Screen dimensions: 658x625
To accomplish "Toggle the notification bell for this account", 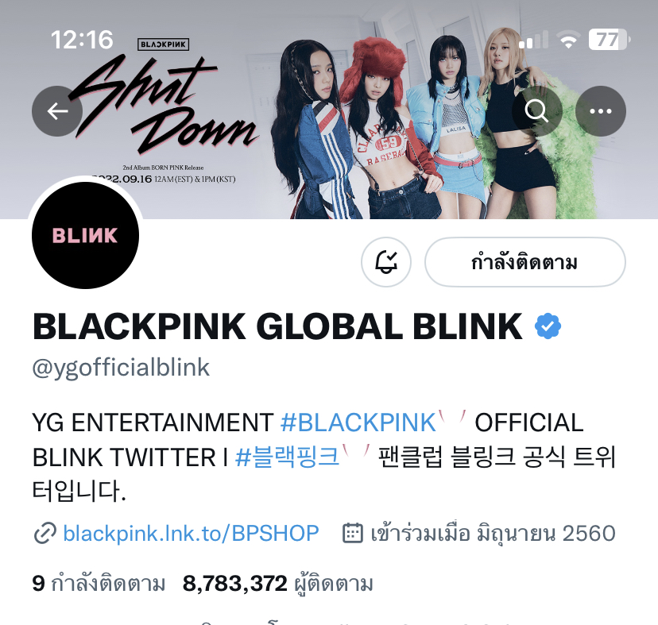I will pos(386,262).
